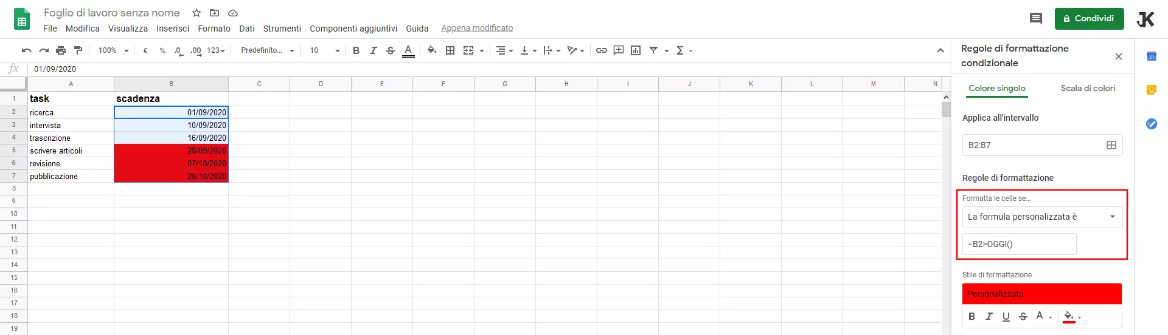
Task: Open horizontal align dropdown
Action: click(504, 50)
